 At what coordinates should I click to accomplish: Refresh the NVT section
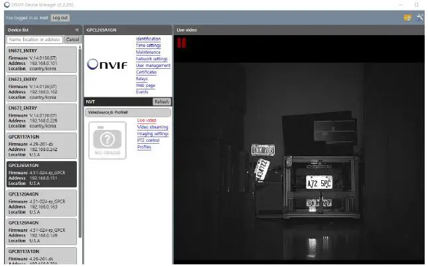(162, 101)
